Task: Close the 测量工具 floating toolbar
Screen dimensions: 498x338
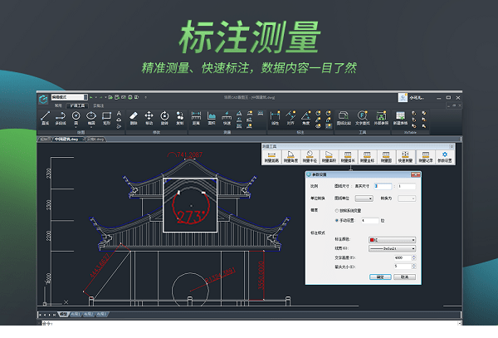Action: [452, 146]
